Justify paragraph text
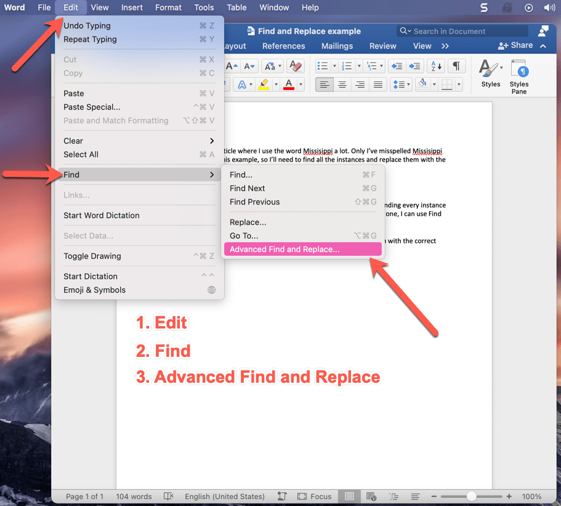 (x=378, y=85)
